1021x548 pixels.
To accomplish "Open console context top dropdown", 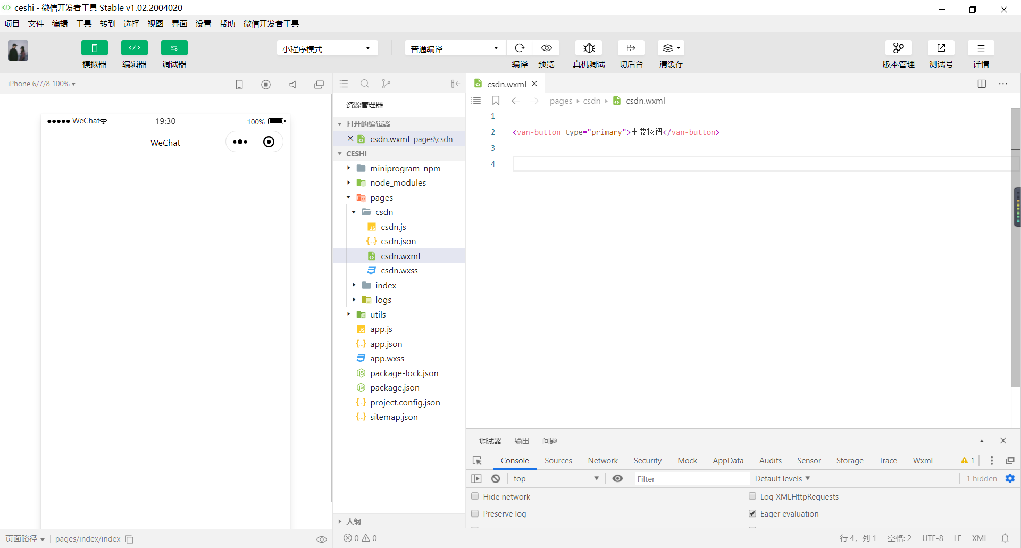I will (x=556, y=479).
